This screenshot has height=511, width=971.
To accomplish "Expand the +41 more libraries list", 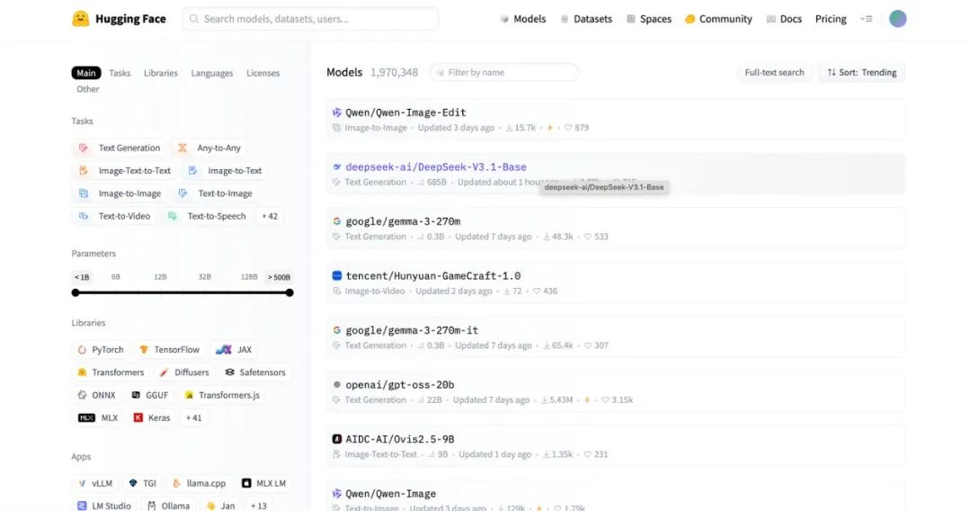I will [x=194, y=418].
